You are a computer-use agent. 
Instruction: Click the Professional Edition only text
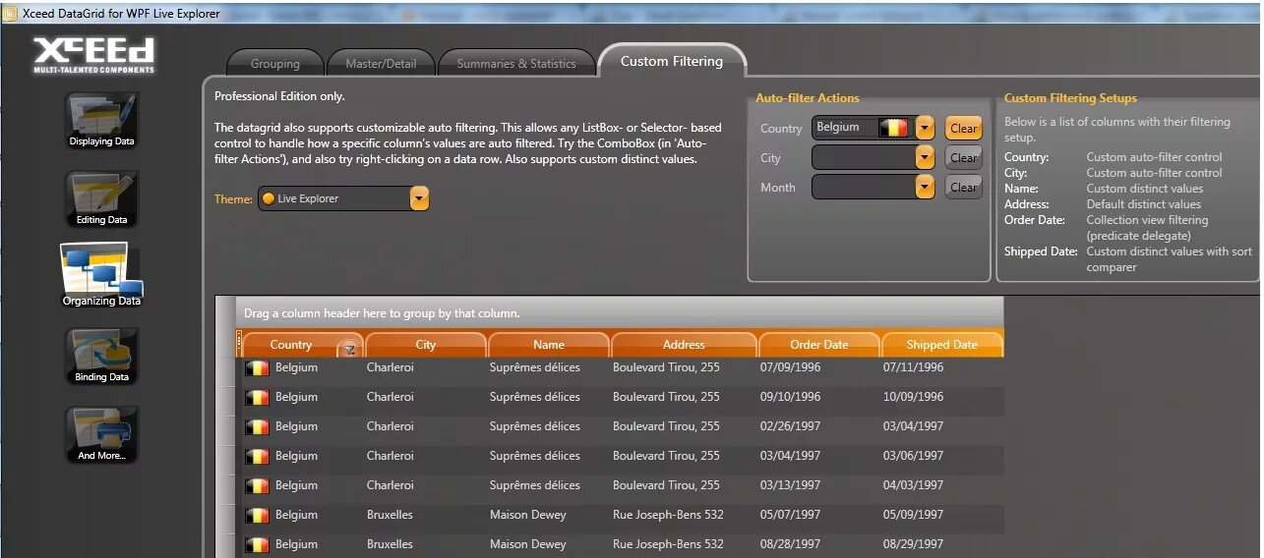coord(279,96)
